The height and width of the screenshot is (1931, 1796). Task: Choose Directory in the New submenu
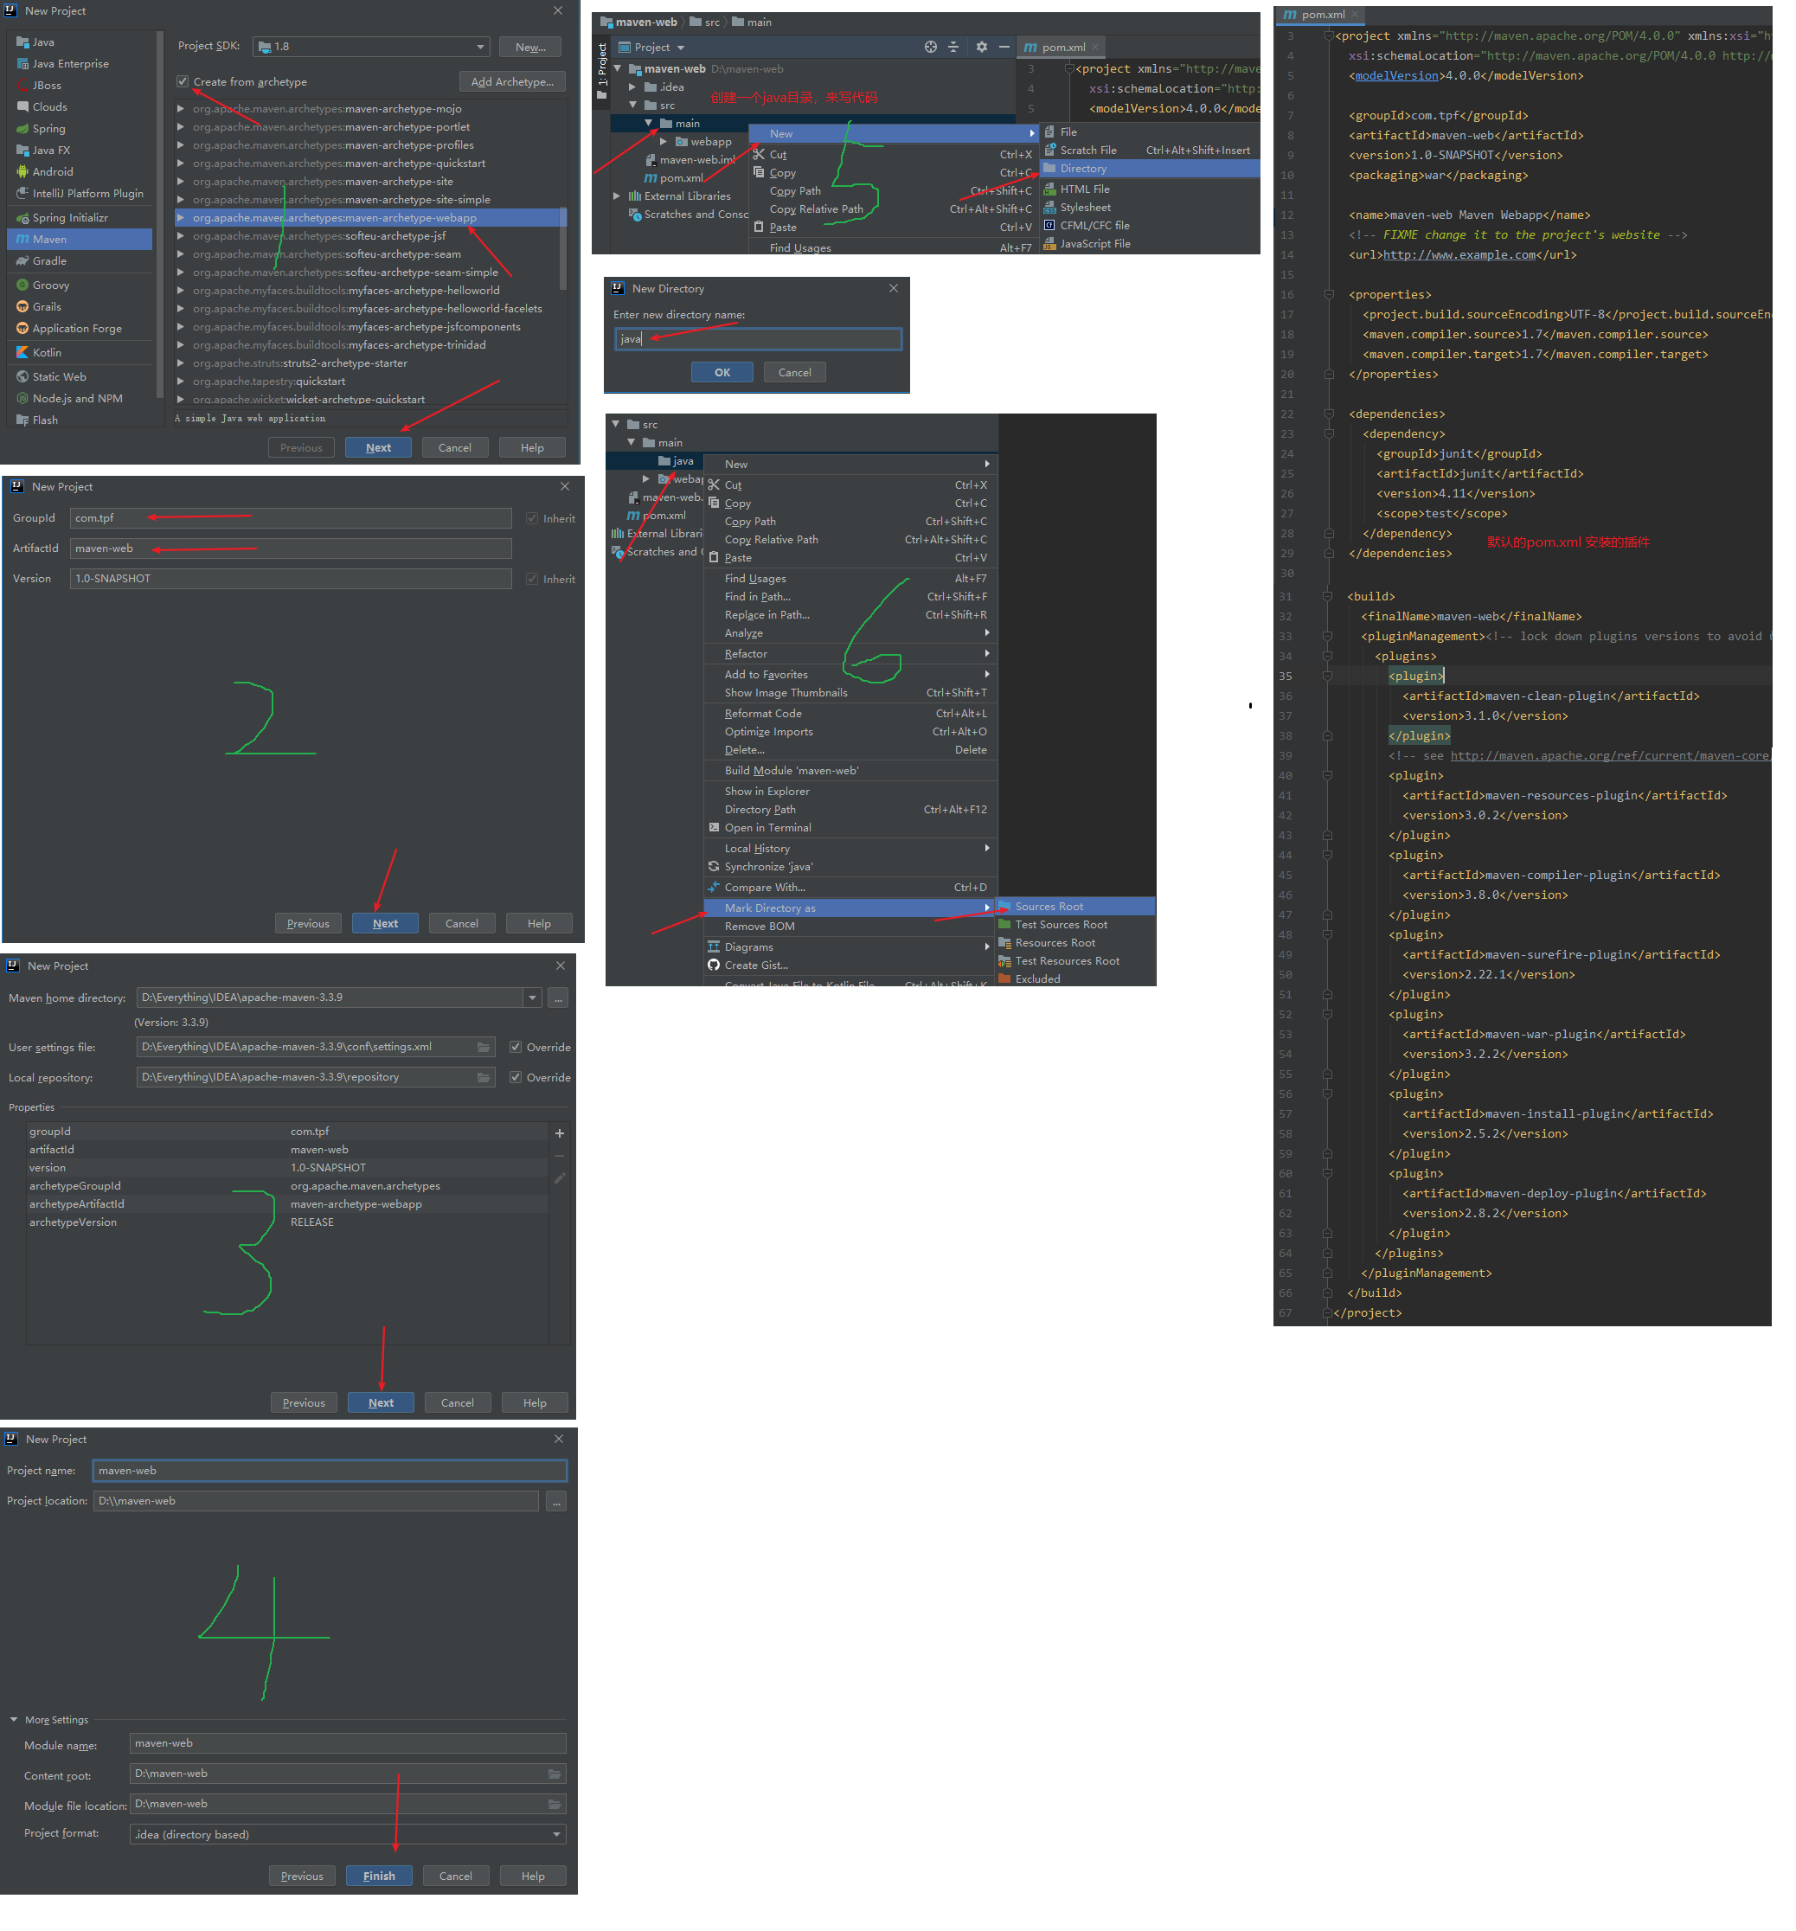coord(1150,168)
